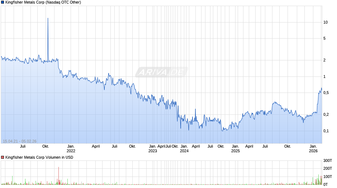Click the volume axis label '100T'
This screenshot has height=188, width=337.
328,177
